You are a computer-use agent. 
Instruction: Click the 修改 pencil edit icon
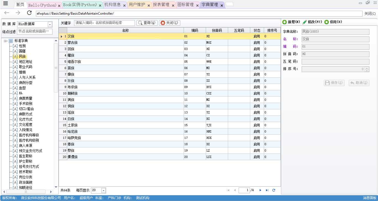[x=305, y=22]
